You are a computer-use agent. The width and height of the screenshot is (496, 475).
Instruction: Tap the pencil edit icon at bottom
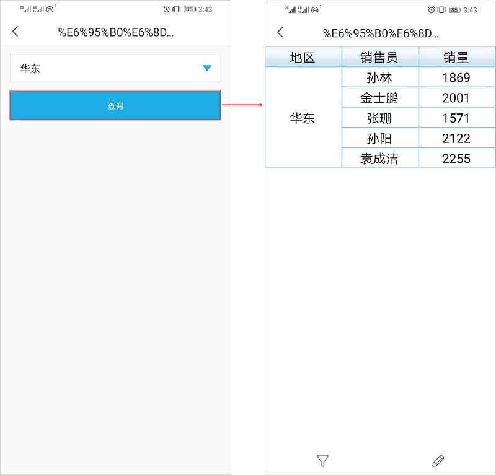438,461
